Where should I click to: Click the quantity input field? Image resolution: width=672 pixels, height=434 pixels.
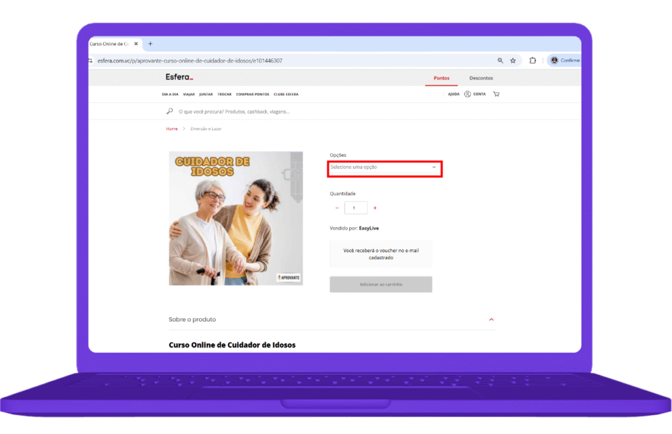356,207
